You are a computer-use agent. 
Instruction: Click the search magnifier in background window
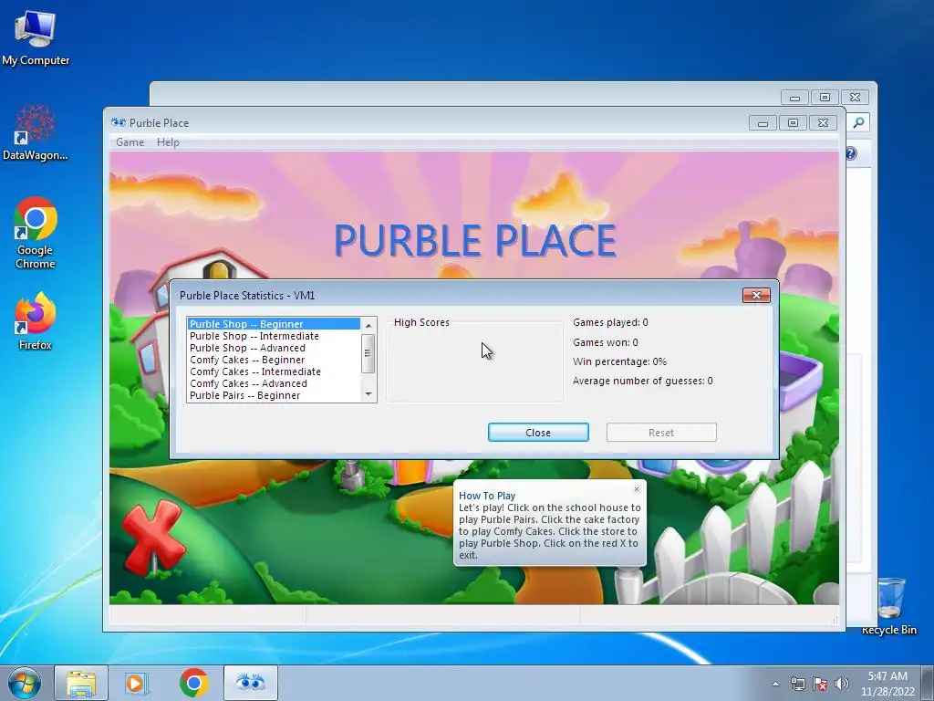point(858,123)
